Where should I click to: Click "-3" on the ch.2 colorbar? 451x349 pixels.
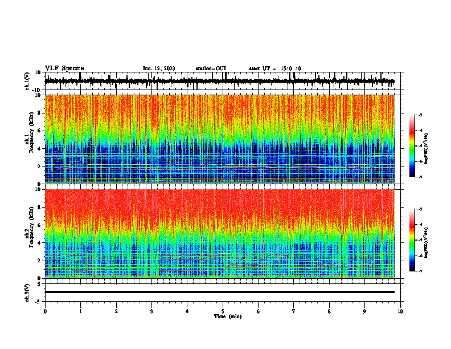[420, 209]
